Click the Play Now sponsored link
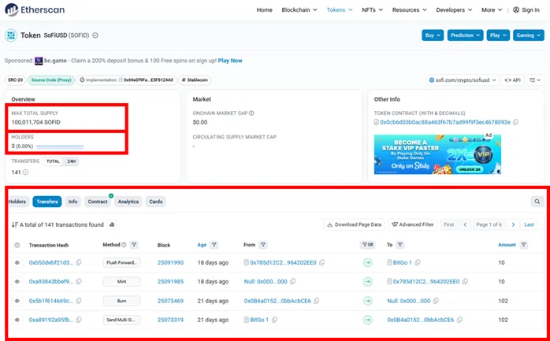The width and height of the screenshot is (550, 341). tap(230, 61)
